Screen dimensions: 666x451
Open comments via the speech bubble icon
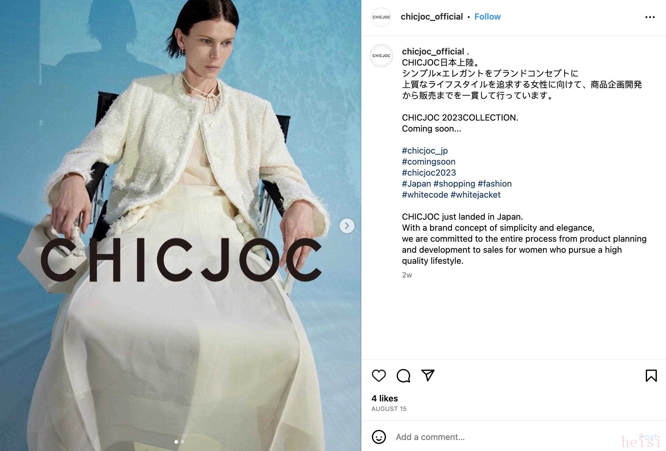pos(403,375)
